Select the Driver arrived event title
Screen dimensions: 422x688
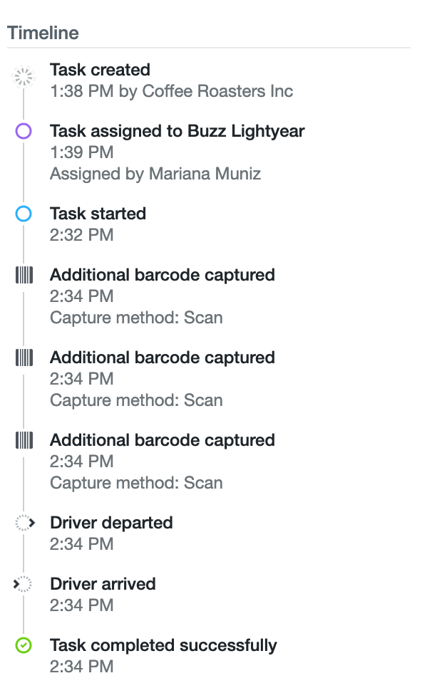coord(103,584)
